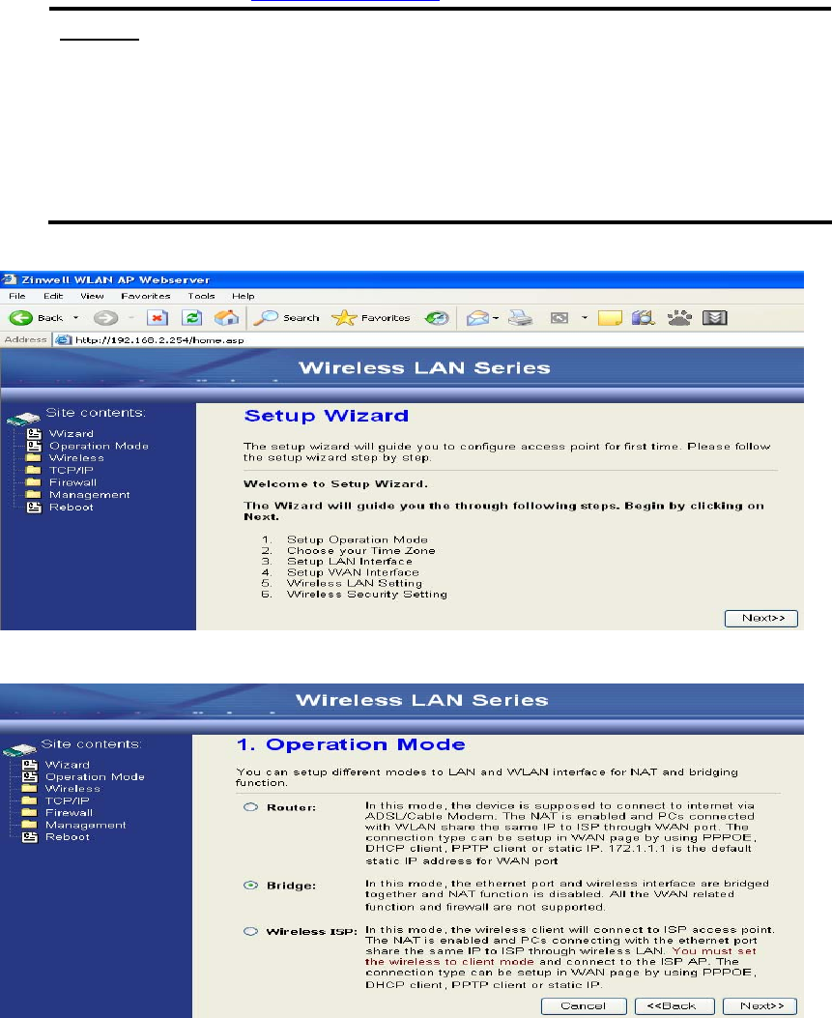Go to browser Home icon
This screenshot has width=832, height=1018.
[x=226, y=317]
